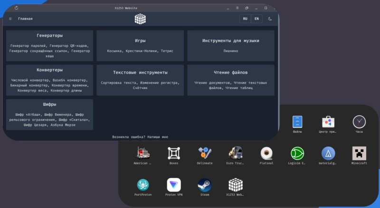Launch Minecraft from the app grid
380x208 pixels.
[x=359, y=154]
